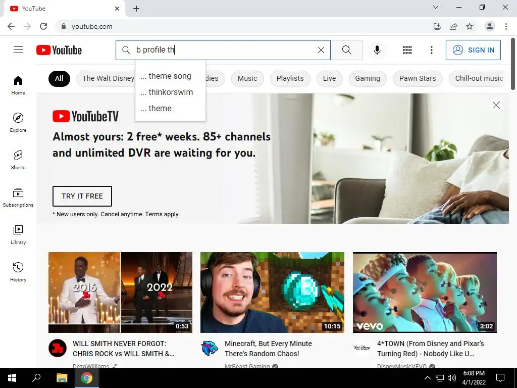Open Subscriptions in the sidebar
This screenshot has height=388, width=517.
click(x=18, y=197)
